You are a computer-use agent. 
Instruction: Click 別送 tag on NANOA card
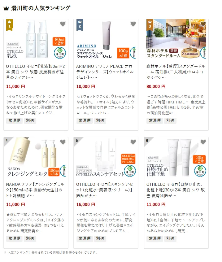point(30,238)
